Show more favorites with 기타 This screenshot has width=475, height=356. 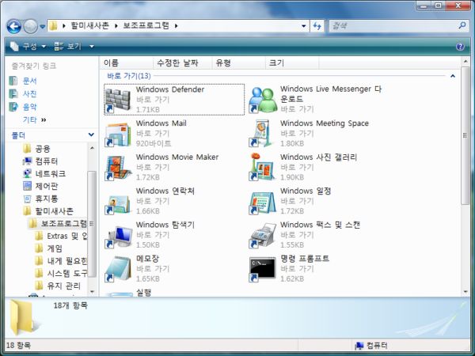pyautogui.click(x=34, y=120)
